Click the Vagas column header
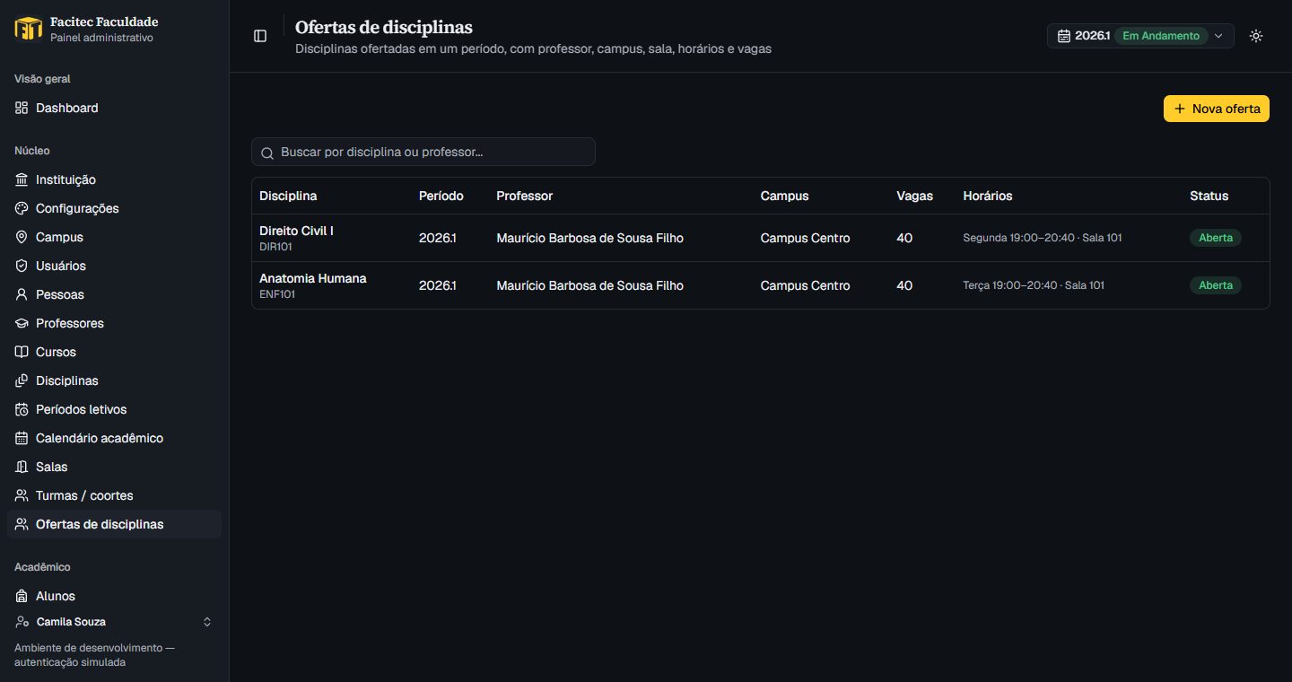1292x682 pixels. click(914, 196)
